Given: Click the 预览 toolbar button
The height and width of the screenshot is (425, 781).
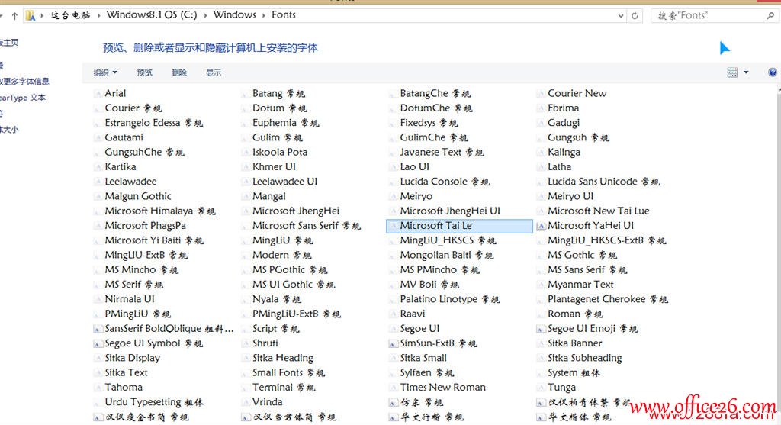Looking at the screenshot, I should click(144, 72).
